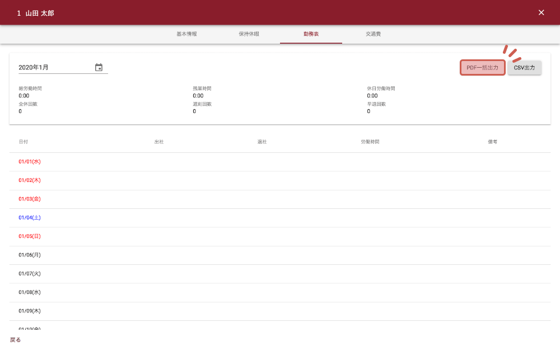Screen dimensions: 560x350
Task: Go to the 交通費 tab
Action: click(373, 34)
